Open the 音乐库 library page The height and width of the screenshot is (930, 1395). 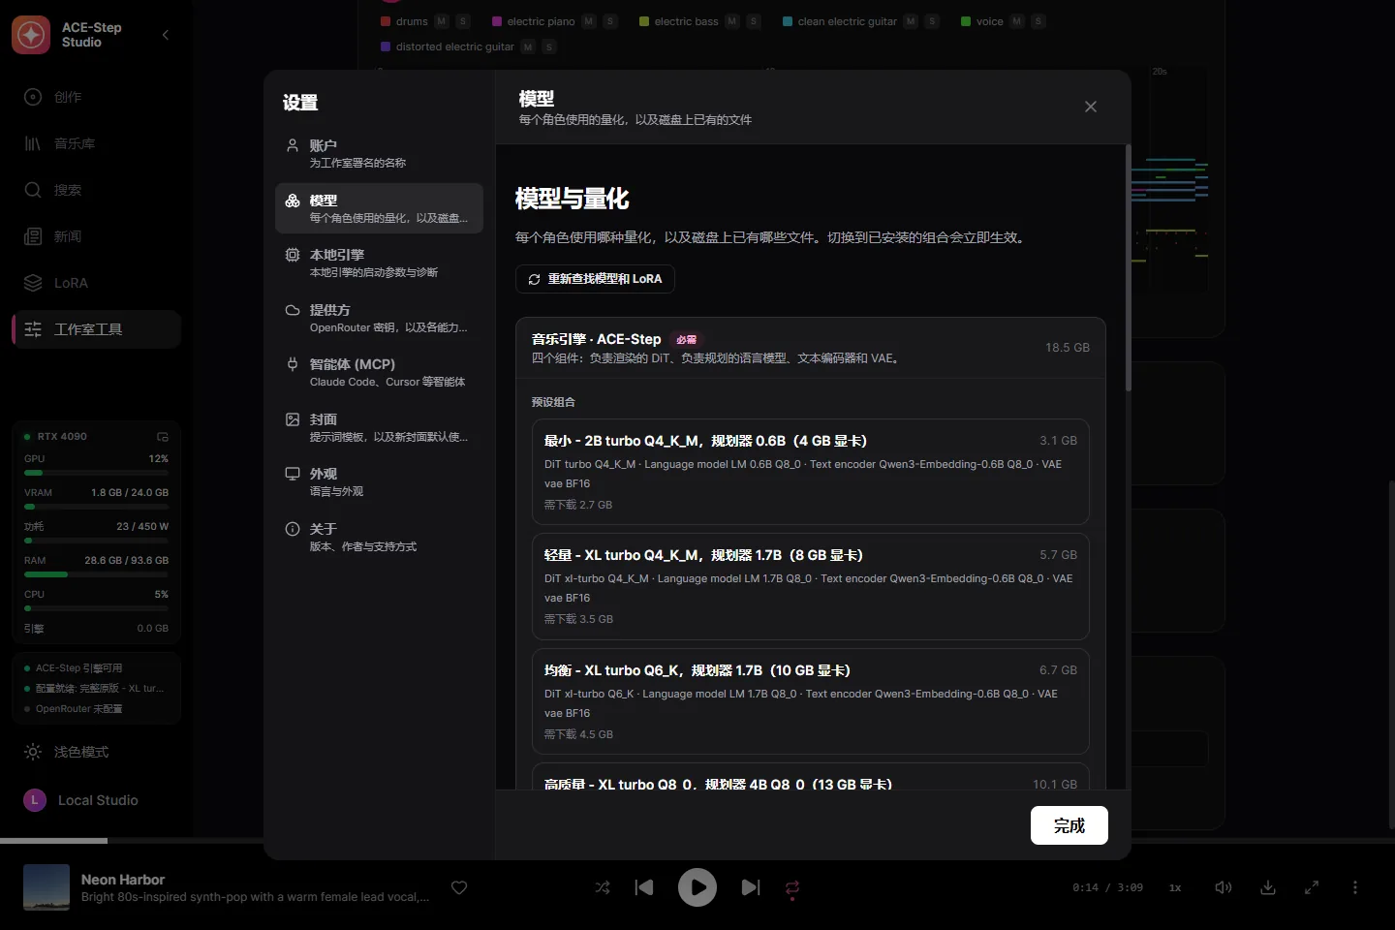(96, 143)
